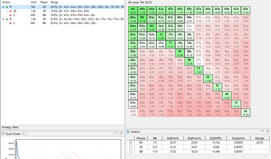This screenshot has width=271, height=159.
Task: Click the SB 3B range text 13.6%
Action: tap(70, 11)
